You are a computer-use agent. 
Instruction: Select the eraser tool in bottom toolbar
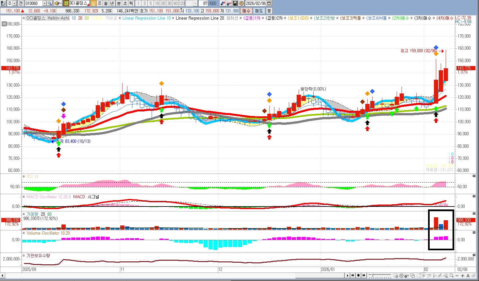pyautogui.click(x=473, y=275)
